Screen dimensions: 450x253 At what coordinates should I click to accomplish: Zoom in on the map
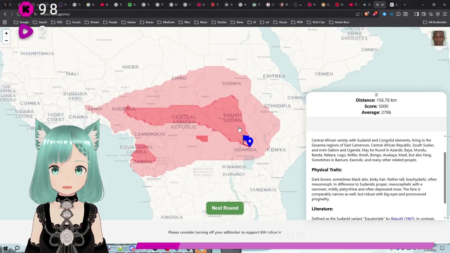(6, 33)
